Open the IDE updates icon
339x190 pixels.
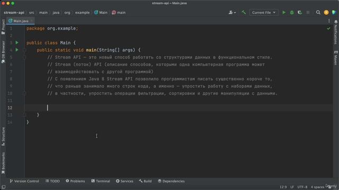tap(326, 13)
